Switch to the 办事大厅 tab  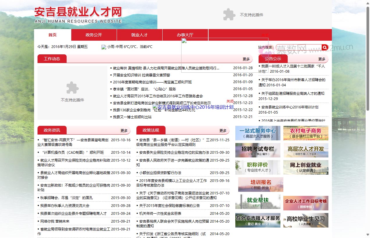185,35
